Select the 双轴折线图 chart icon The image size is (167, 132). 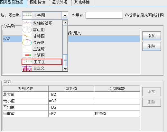click(27, 23)
